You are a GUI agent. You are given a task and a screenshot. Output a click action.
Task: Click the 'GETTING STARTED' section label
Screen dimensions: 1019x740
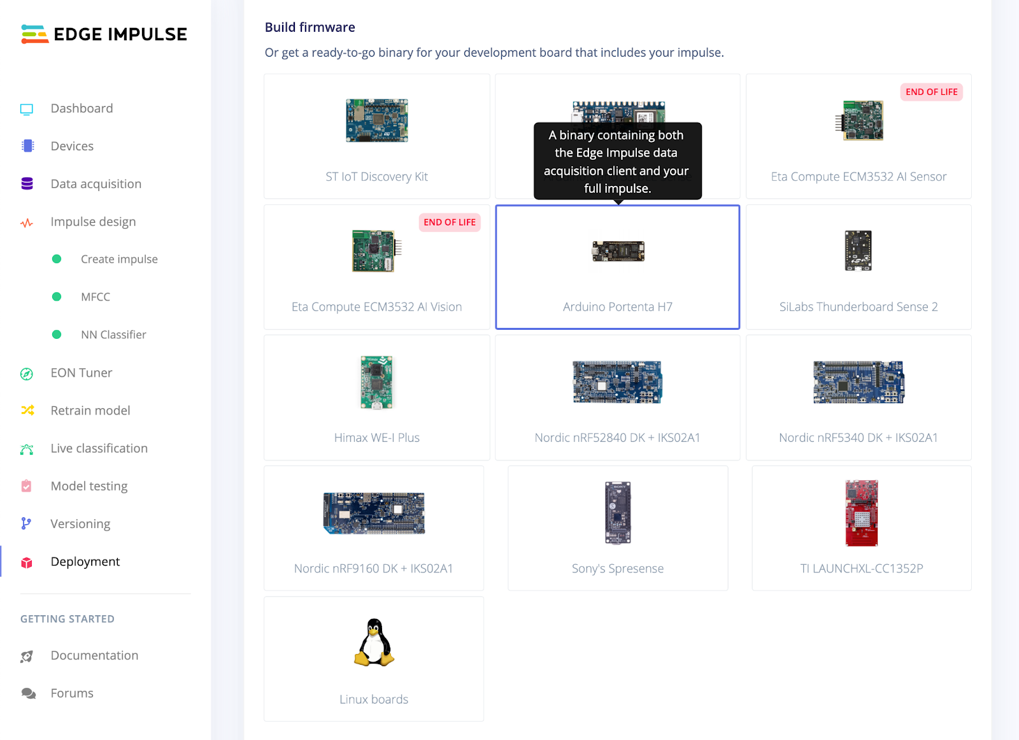pyautogui.click(x=68, y=619)
